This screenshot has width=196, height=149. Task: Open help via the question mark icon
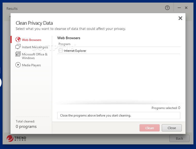pos(167,8)
